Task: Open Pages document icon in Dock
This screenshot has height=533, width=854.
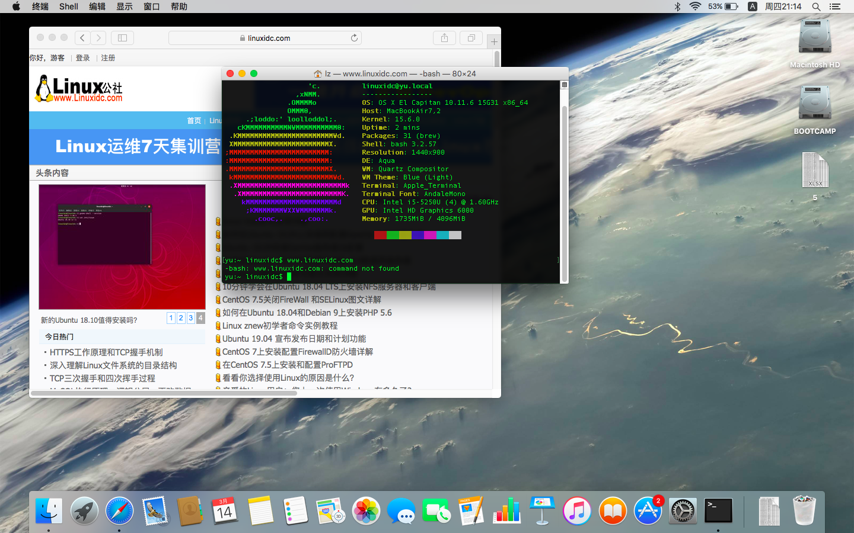Action: (x=471, y=510)
